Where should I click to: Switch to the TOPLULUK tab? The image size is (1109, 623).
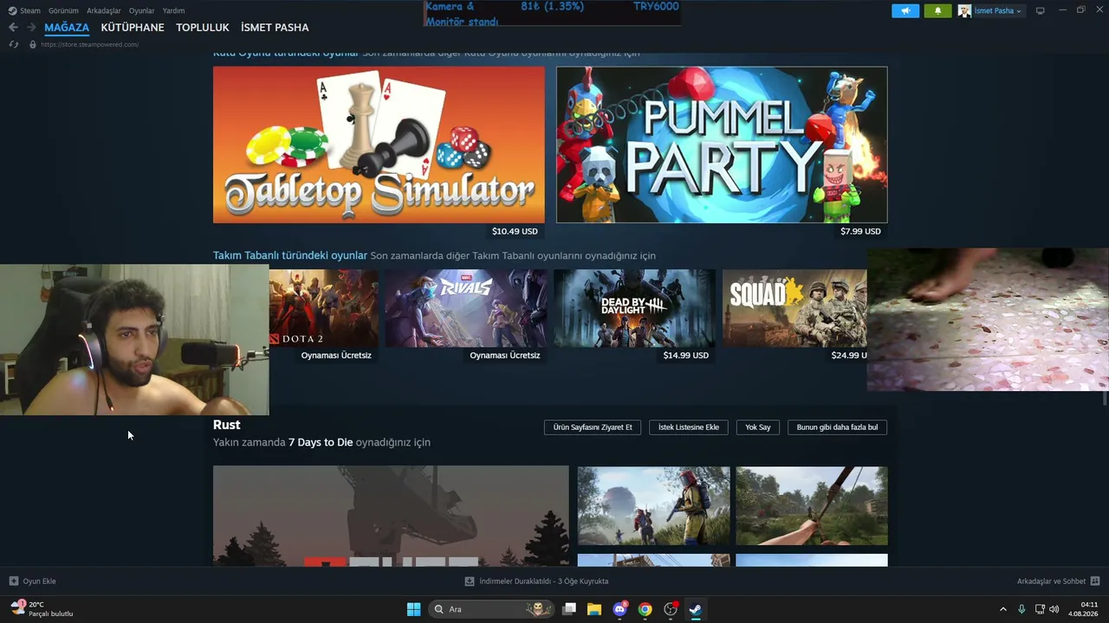click(x=203, y=28)
